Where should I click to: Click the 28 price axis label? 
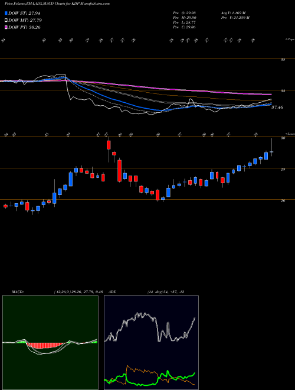click(x=283, y=170)
